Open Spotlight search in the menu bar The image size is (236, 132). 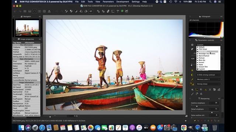click(x=210, y=1)
